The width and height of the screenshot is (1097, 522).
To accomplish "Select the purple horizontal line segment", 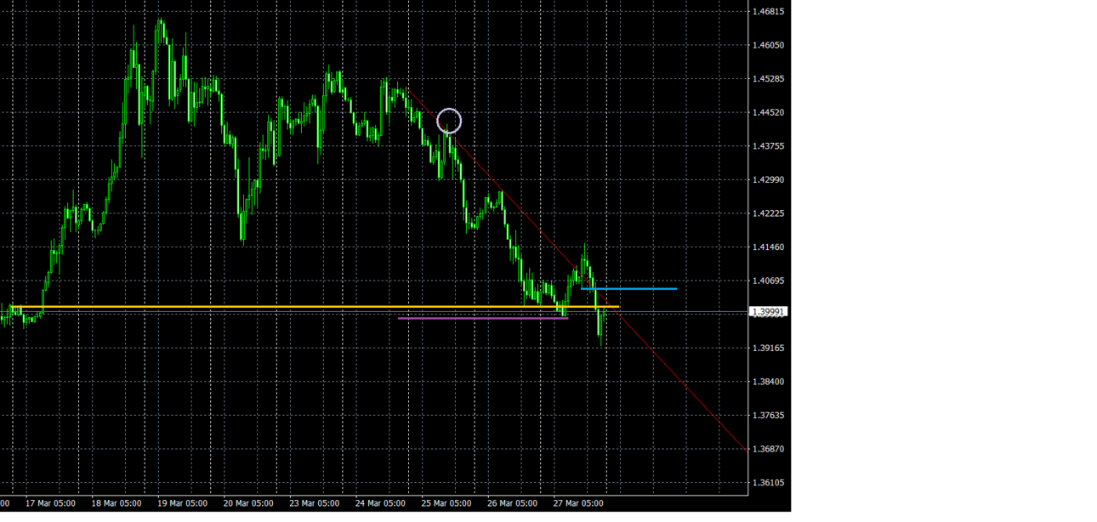I will tap(482, 318).
